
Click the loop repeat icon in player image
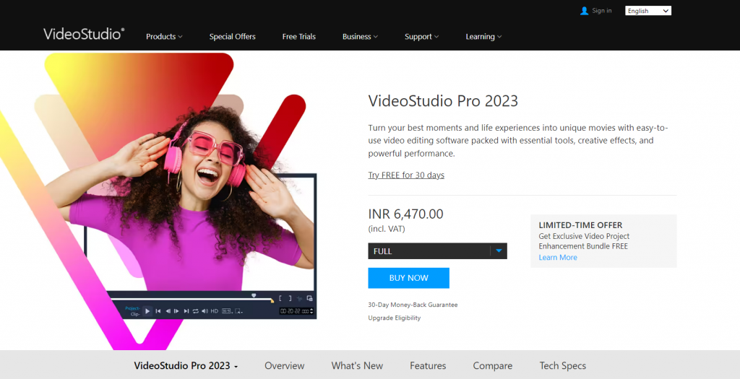[195, 311]
